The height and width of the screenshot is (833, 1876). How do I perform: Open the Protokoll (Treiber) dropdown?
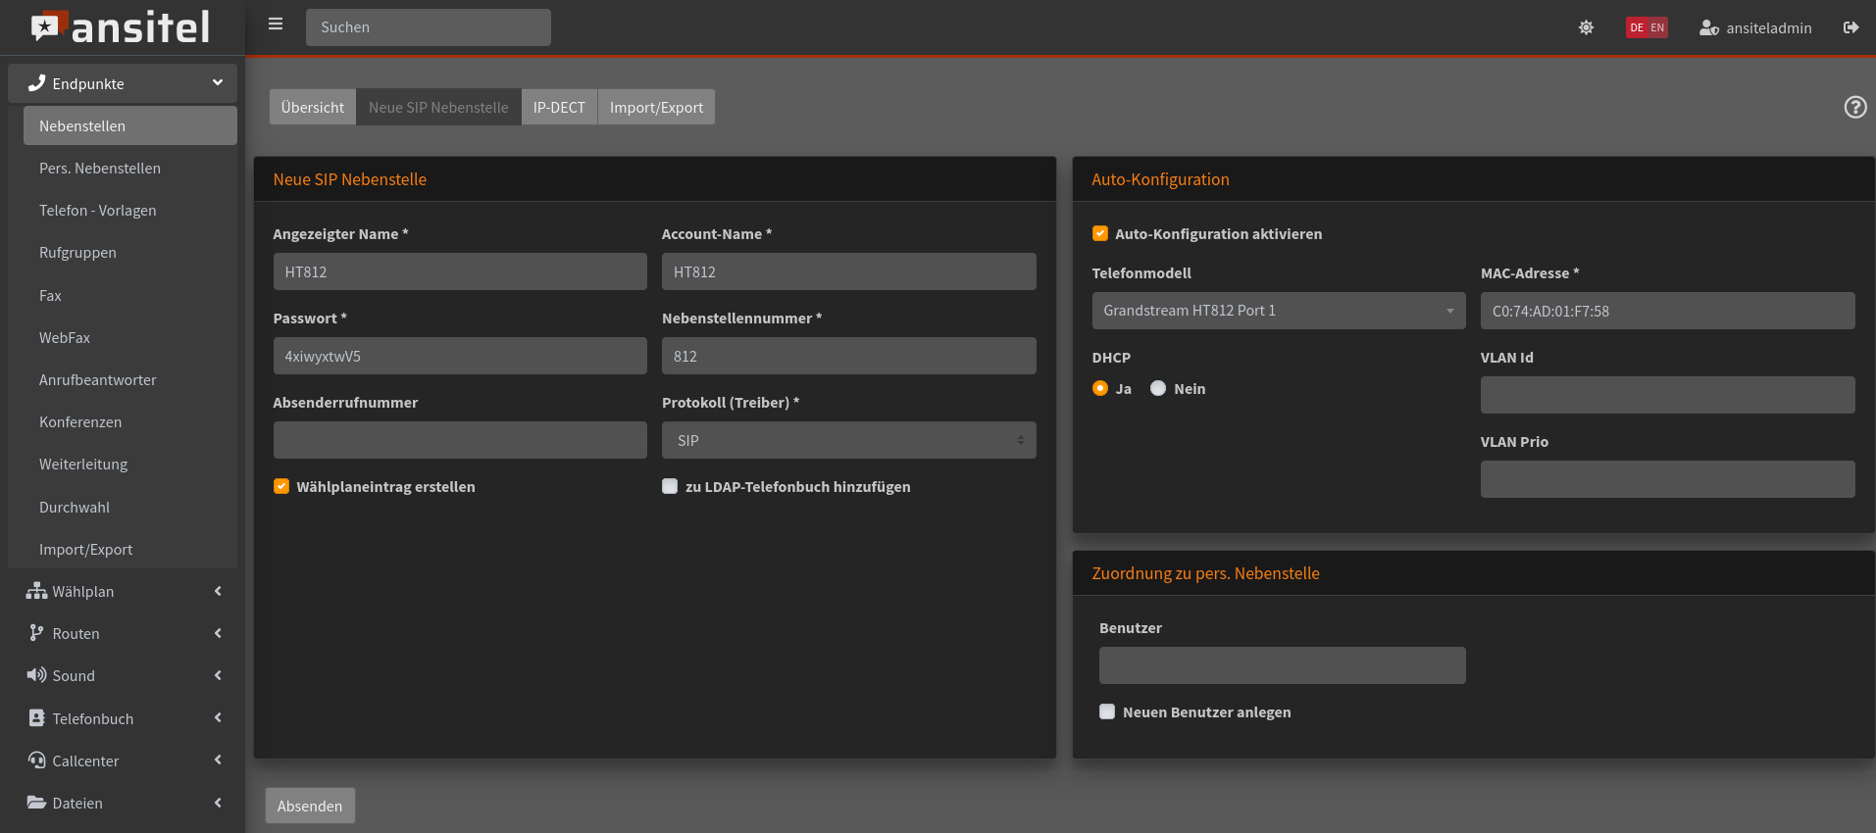pyautogui.click(x=848, y=440)
